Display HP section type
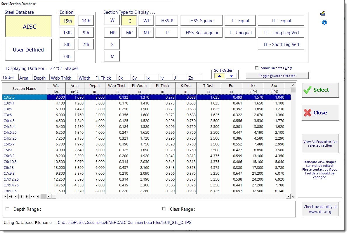 coord(112,32)
